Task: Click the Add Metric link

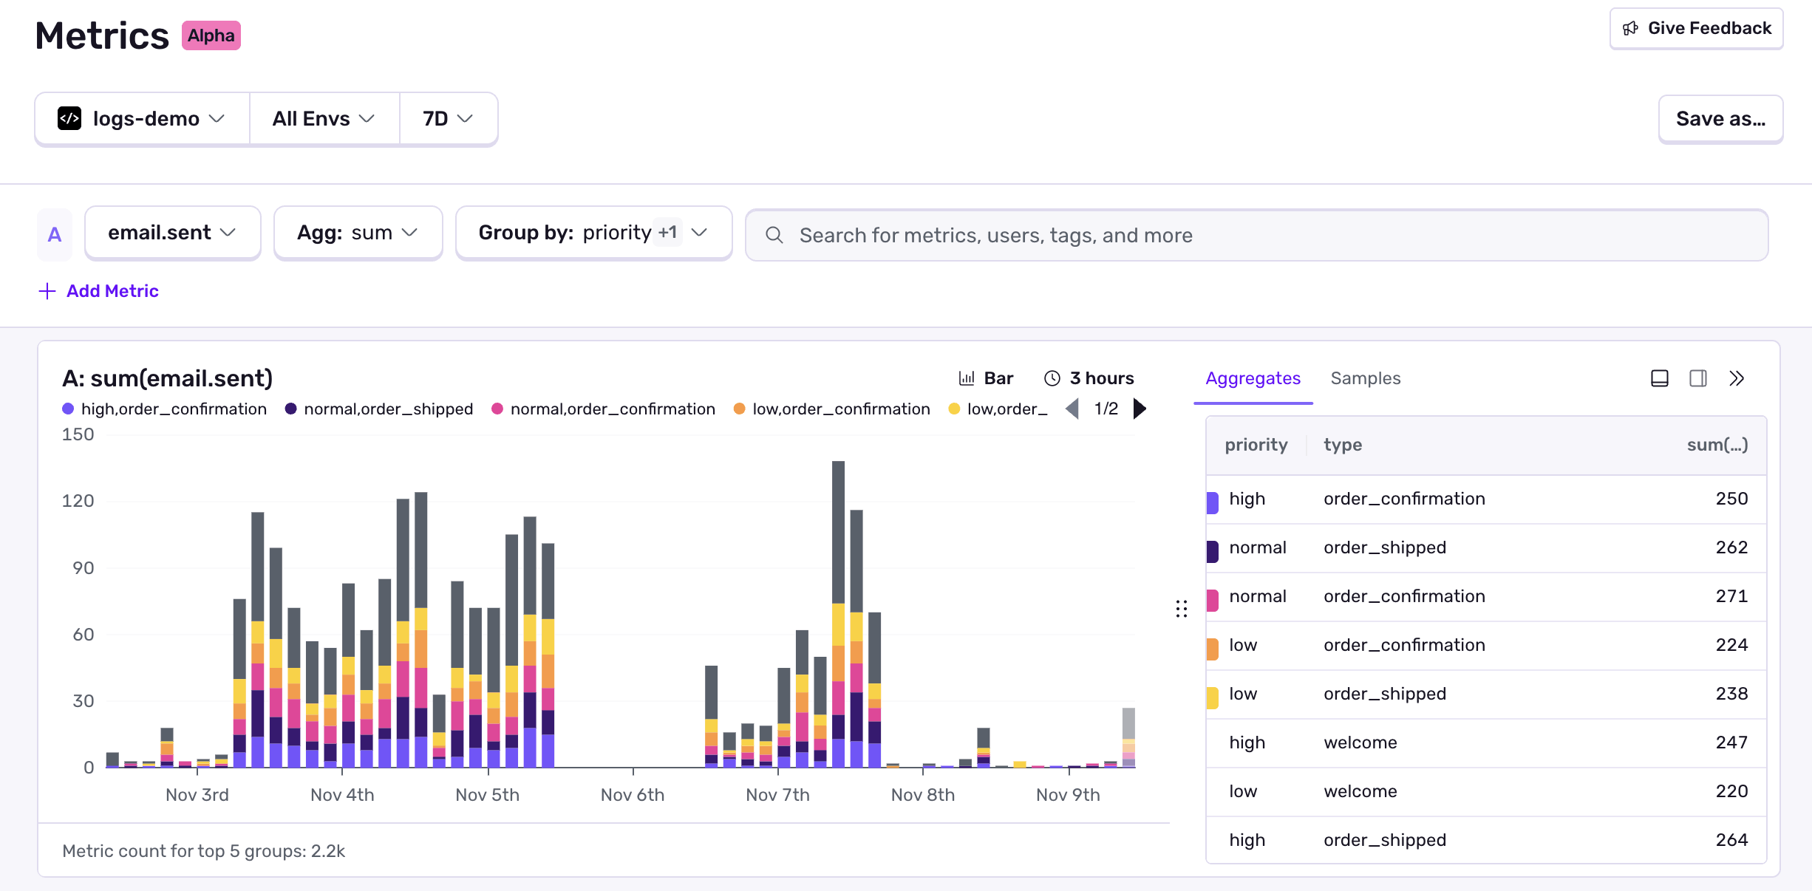Action: [98, 291]
